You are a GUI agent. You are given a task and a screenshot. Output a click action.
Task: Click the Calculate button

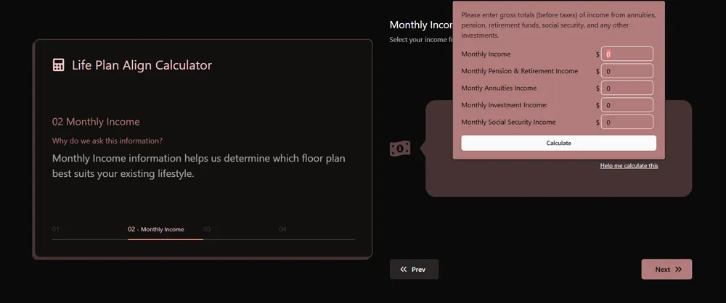558,143
